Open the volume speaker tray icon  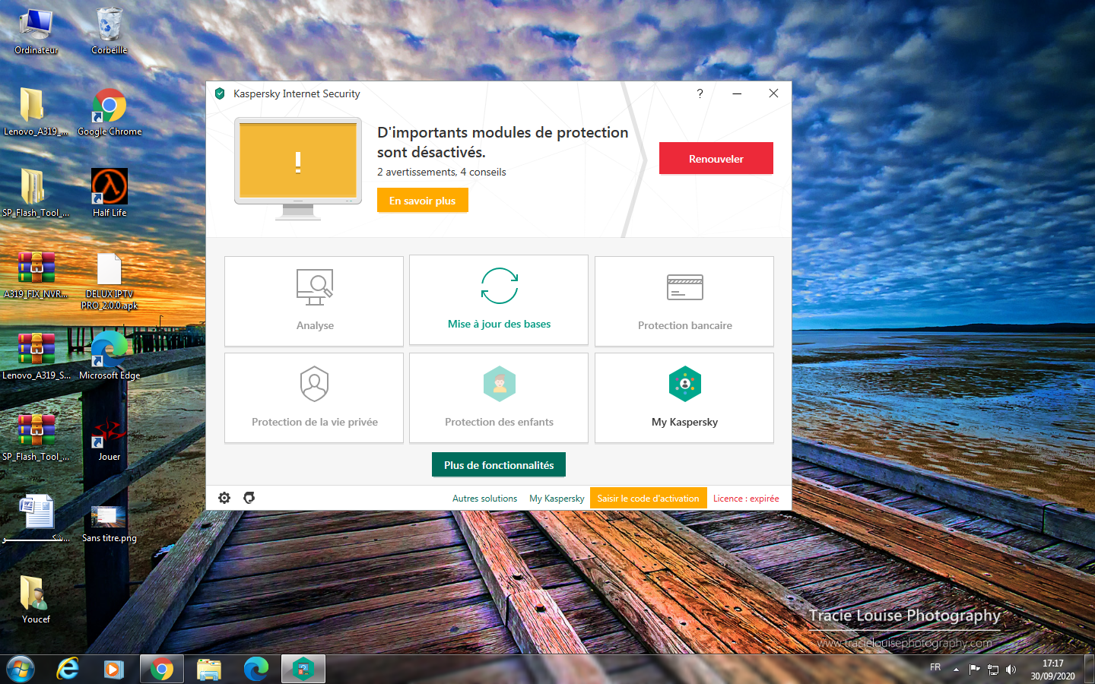pos(1011,670)
